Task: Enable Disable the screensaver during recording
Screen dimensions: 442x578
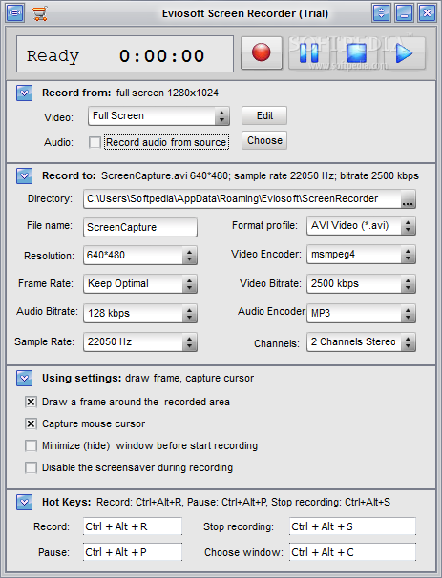Action: 31,467
